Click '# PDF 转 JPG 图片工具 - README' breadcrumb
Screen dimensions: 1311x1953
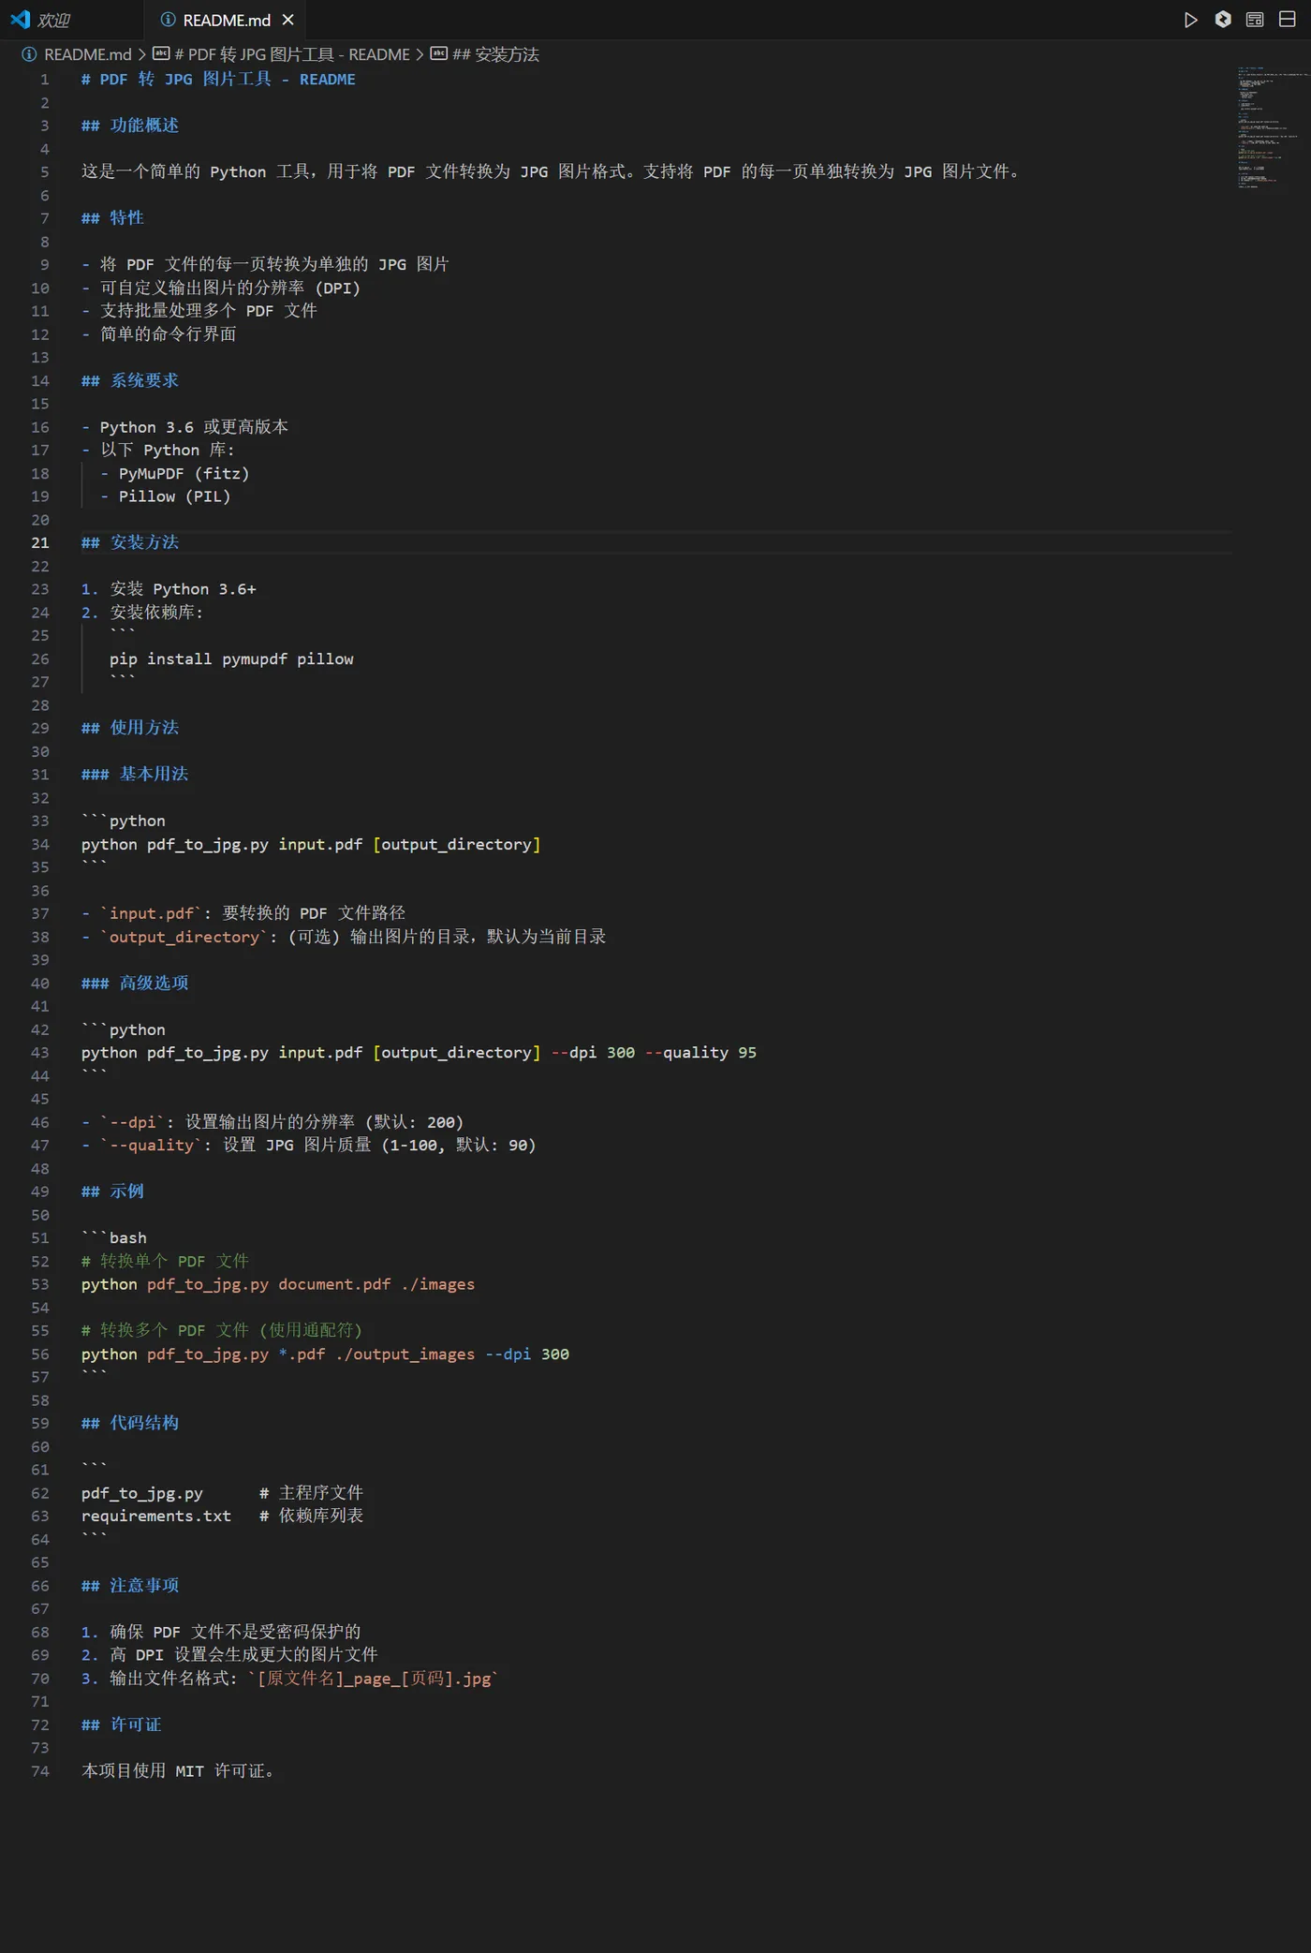click(x=292, y=54)
